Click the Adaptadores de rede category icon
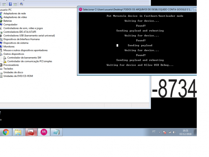Screen dimensions: 209x157 click(x=1, y=13)
